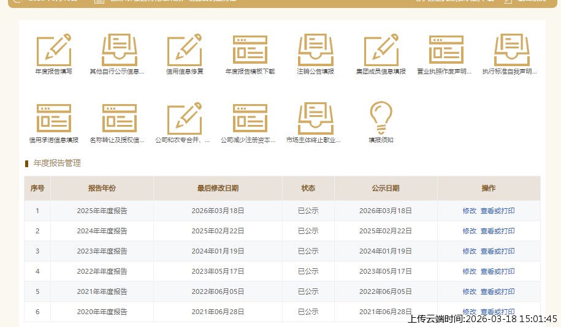Screen dimensions: 561x327
Task: Click 集团成员信息填报 icon
Action: point(381,50)
